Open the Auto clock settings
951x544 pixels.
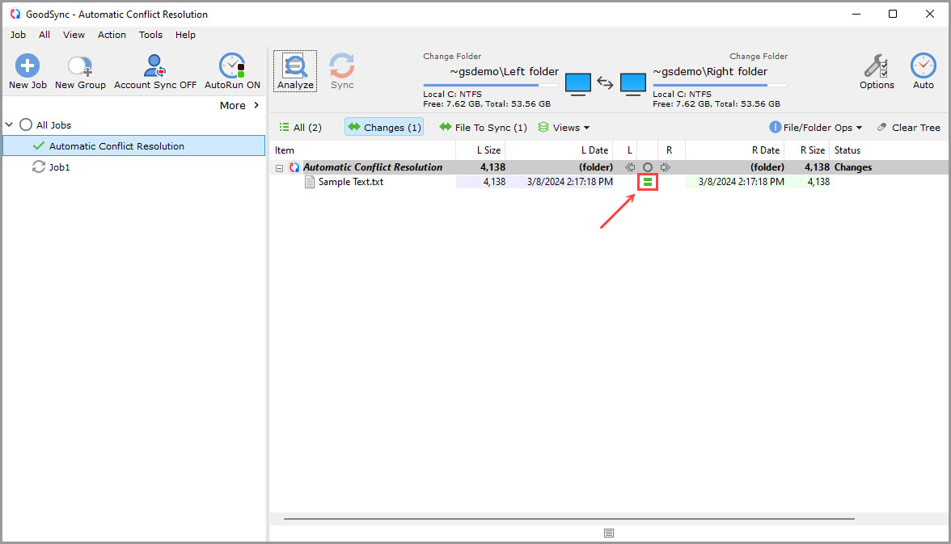[923, 65]
